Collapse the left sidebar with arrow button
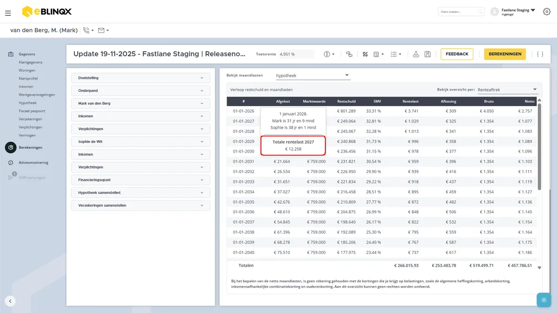Screen dimensions: 557x313 [x=10, y=300]
